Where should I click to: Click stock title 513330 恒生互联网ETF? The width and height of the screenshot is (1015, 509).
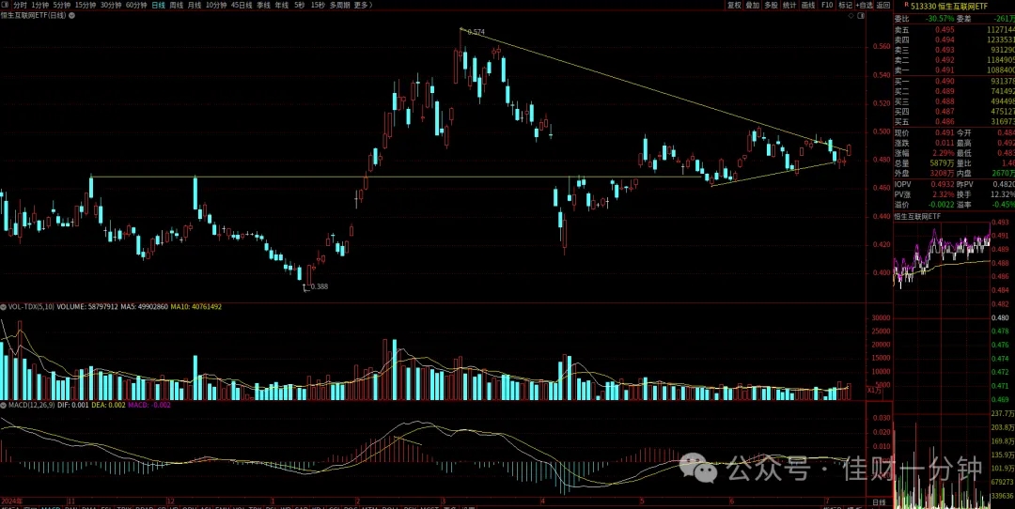950,6
